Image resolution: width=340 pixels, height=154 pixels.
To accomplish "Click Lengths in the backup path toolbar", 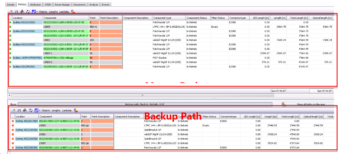I will coord(56,110).
